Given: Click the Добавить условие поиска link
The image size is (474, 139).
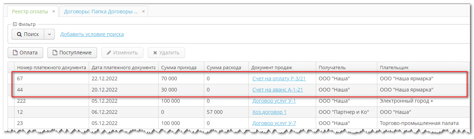Looking at the screenshot, I should [92, 34].
